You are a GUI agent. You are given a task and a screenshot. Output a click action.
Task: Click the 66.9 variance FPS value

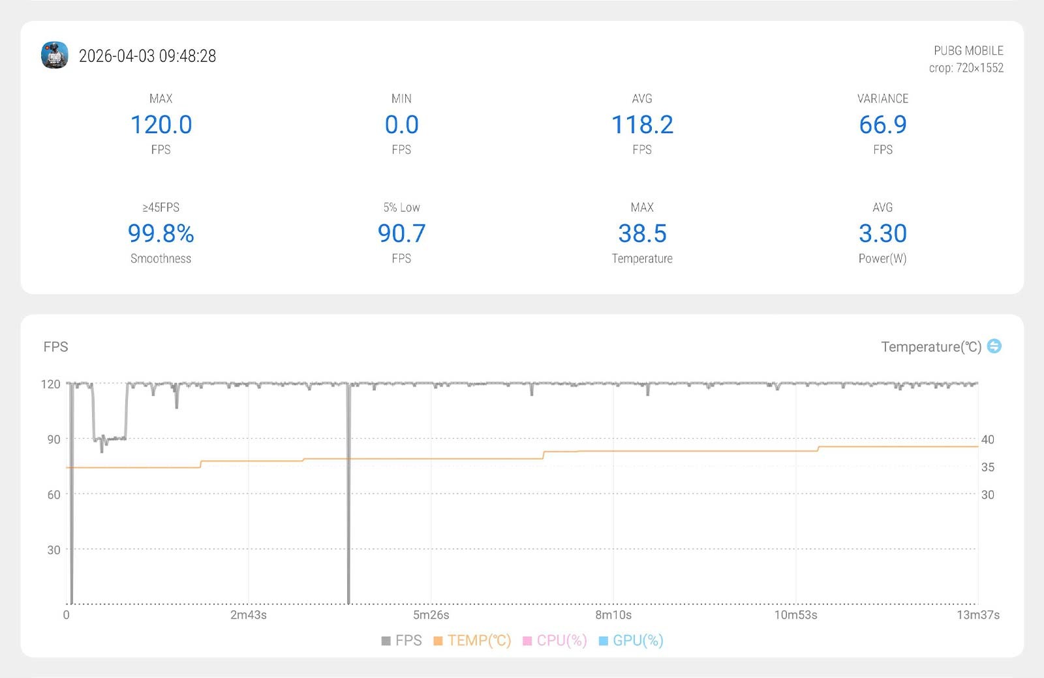(882, 125)
